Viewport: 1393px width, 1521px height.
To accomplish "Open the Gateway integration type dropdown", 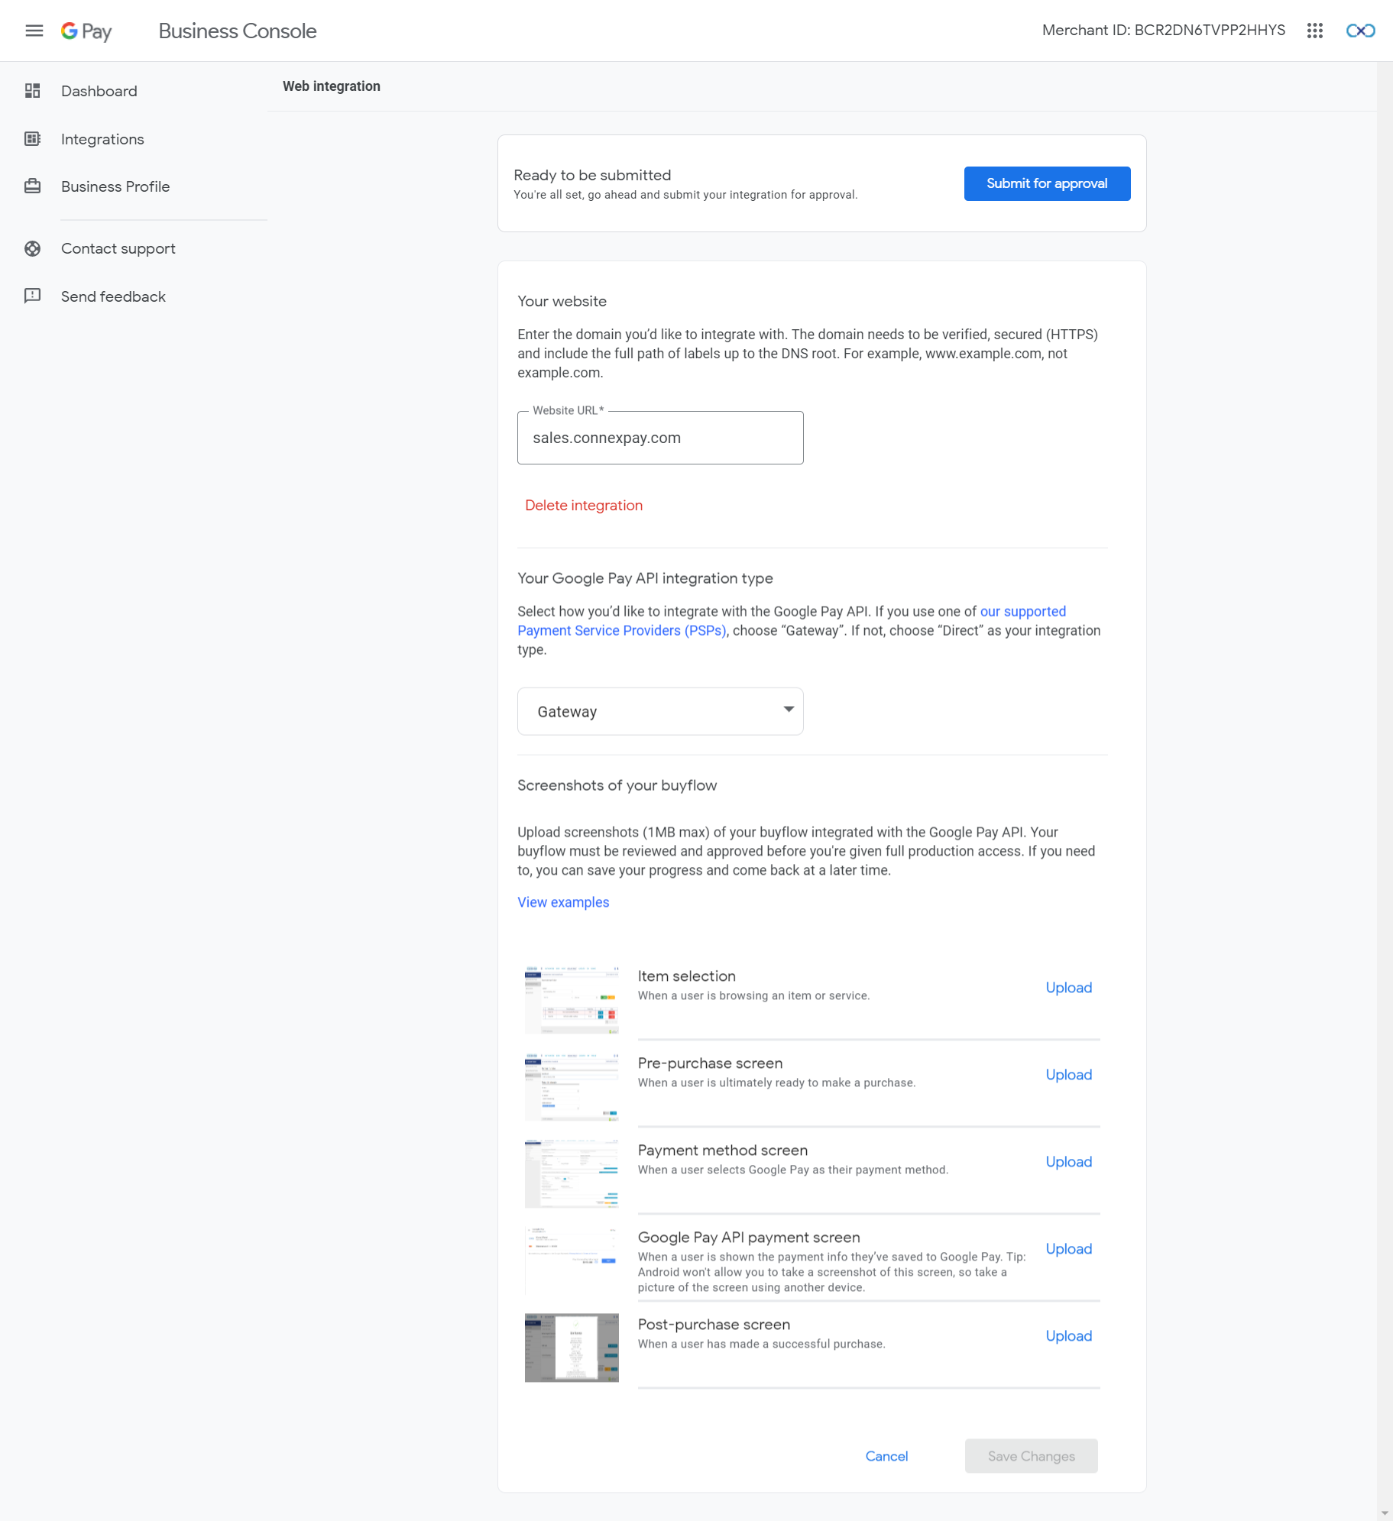I will tap(660, 711).
